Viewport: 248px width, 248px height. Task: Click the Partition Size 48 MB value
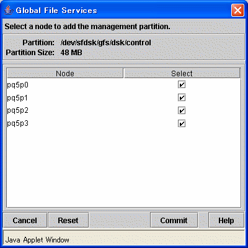[x=71, y=53]
